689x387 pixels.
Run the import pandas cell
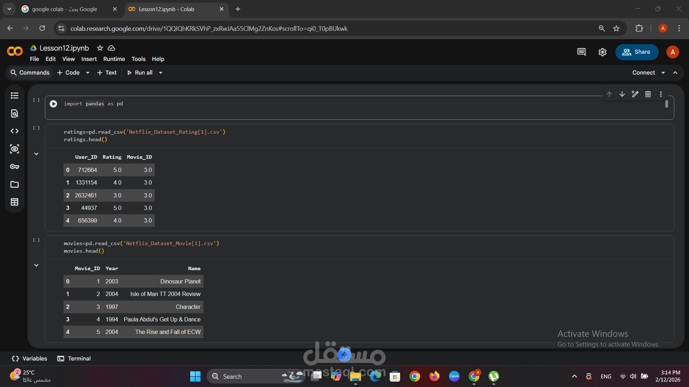coord(53,104)
